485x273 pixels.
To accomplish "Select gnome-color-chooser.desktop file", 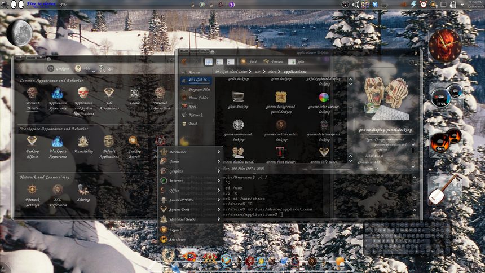I will pos(324,103).
